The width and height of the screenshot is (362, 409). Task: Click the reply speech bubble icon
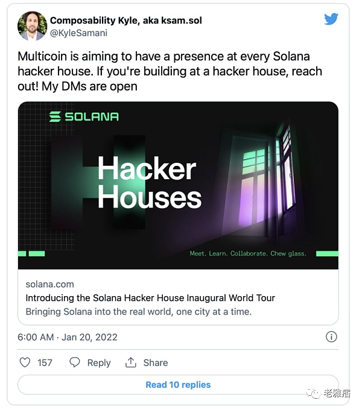pos(75,363)
